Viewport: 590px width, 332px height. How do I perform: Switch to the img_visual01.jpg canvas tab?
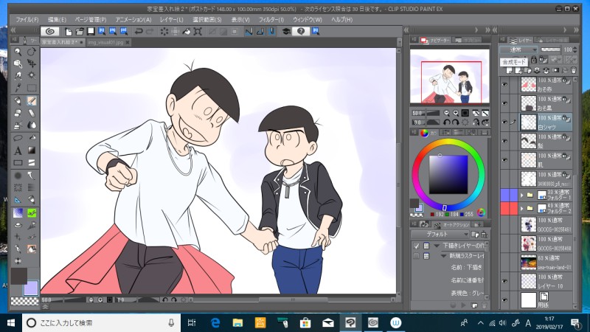(105, 43)
